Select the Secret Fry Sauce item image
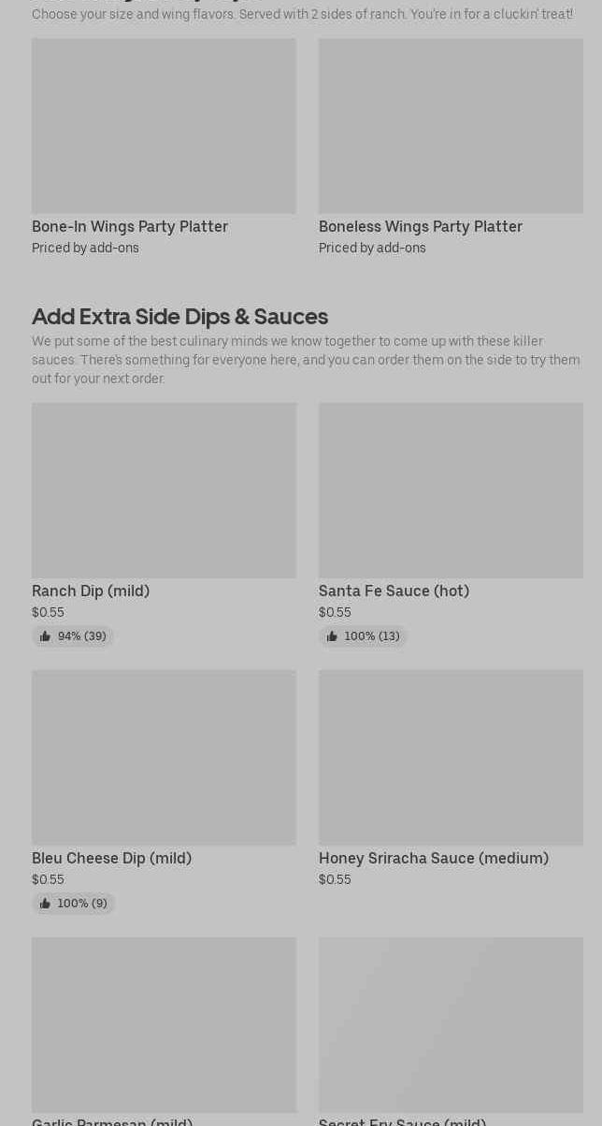 tap(451, 1024)
